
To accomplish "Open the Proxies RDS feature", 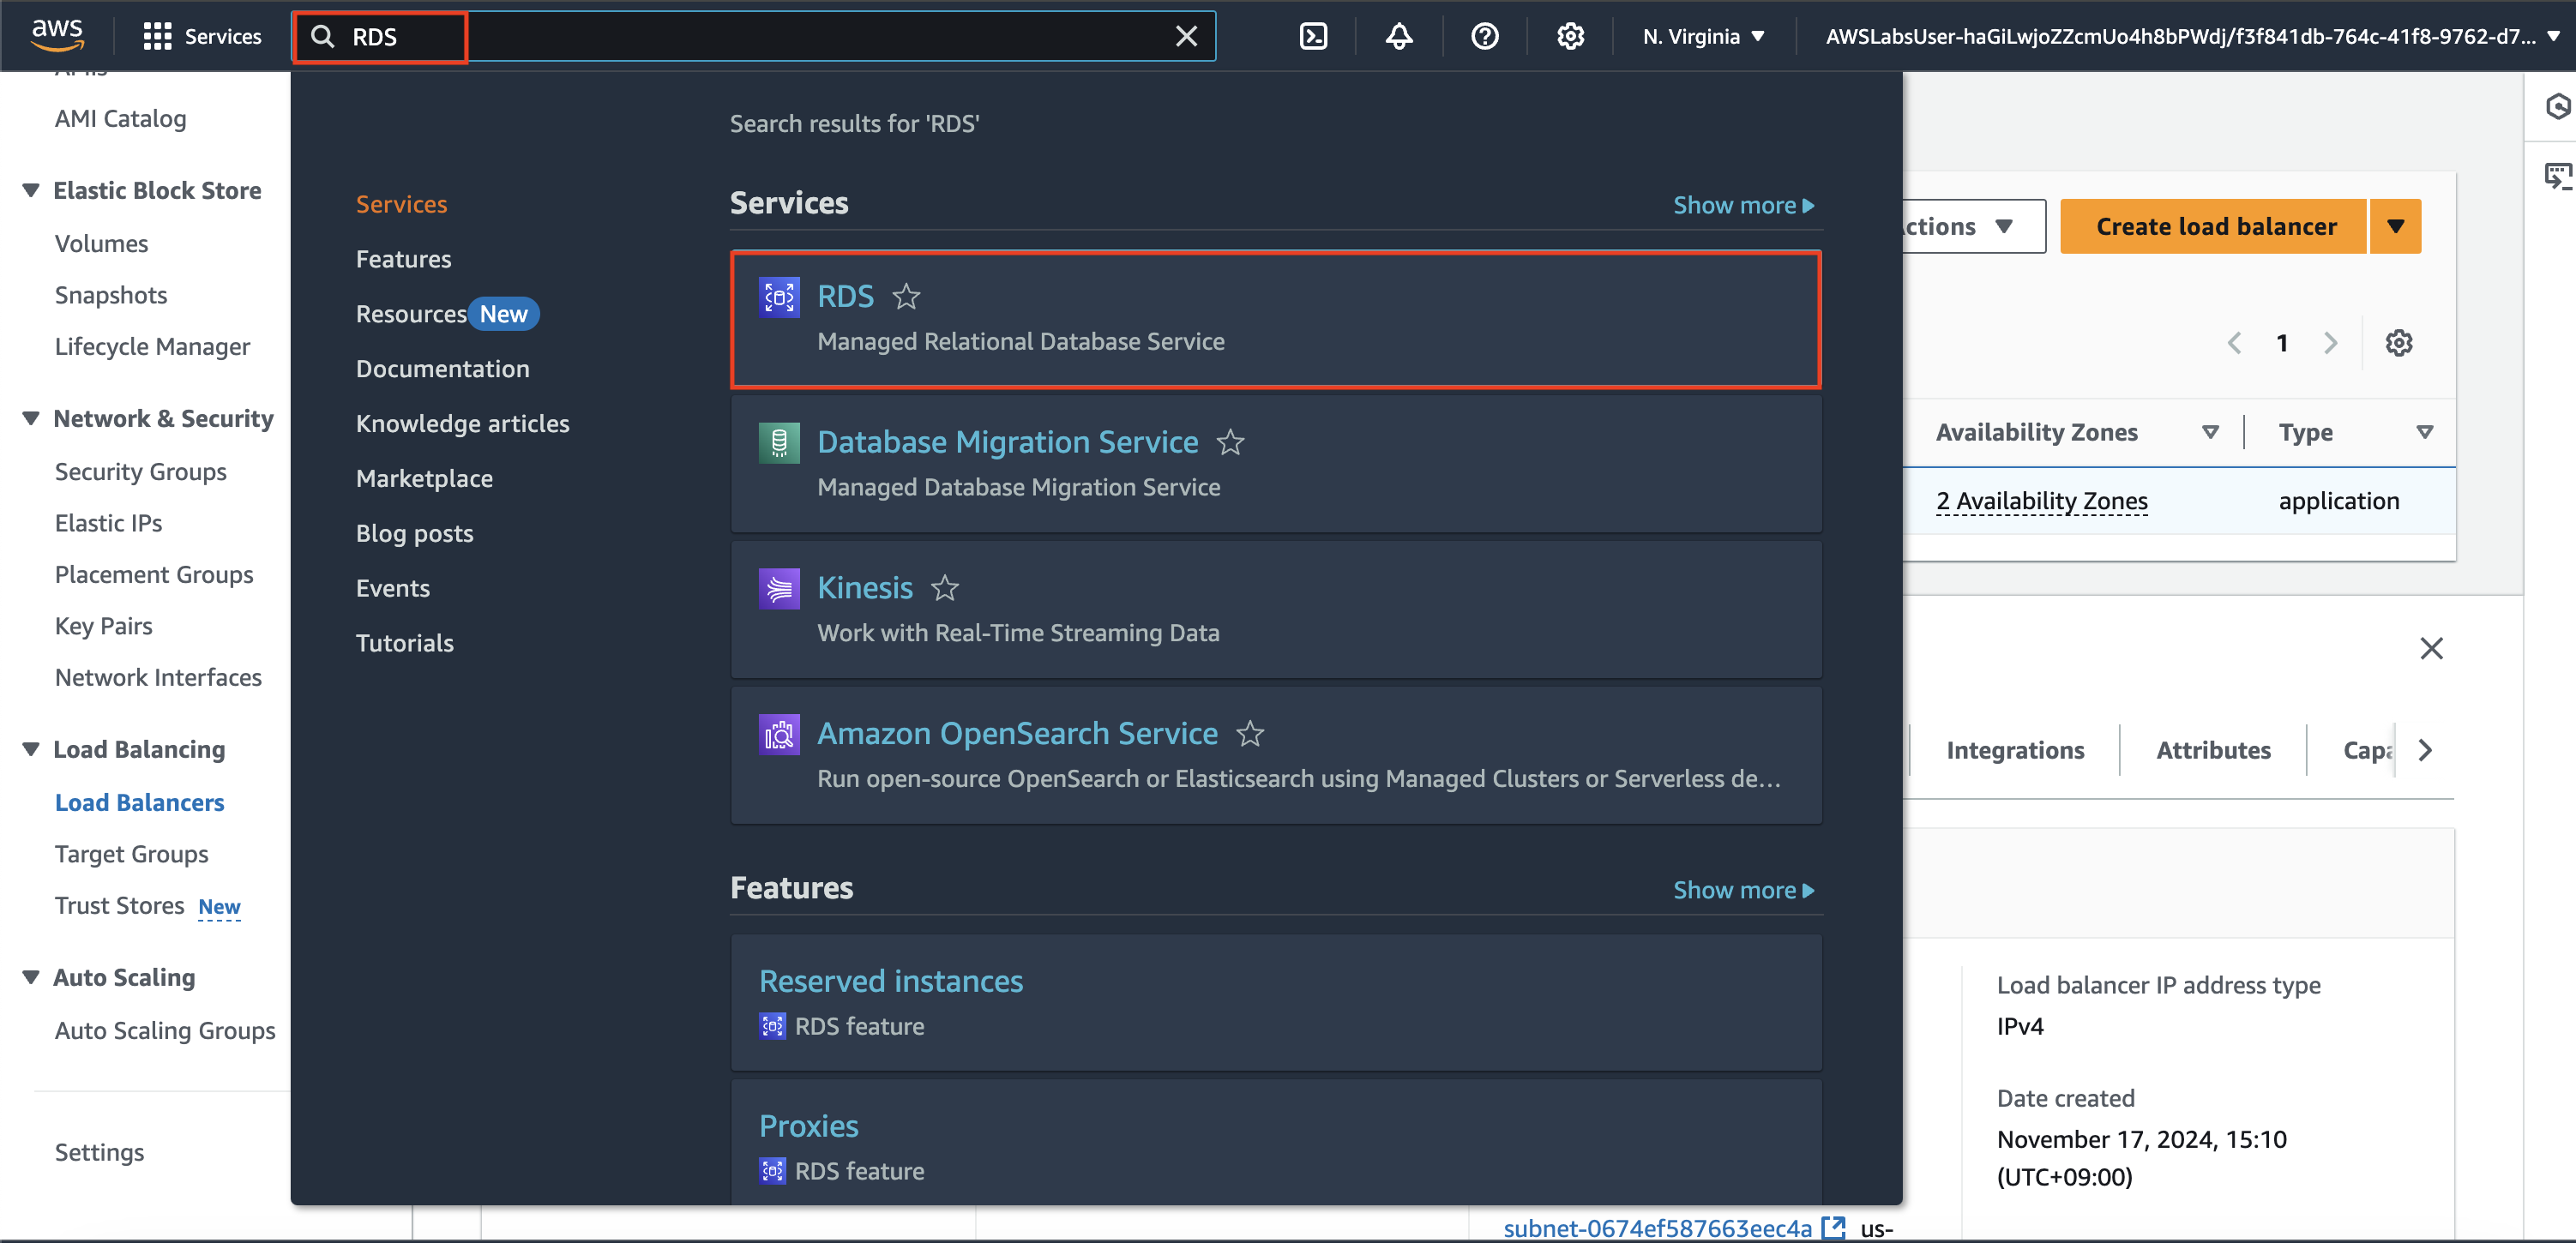I will 809,1126.
